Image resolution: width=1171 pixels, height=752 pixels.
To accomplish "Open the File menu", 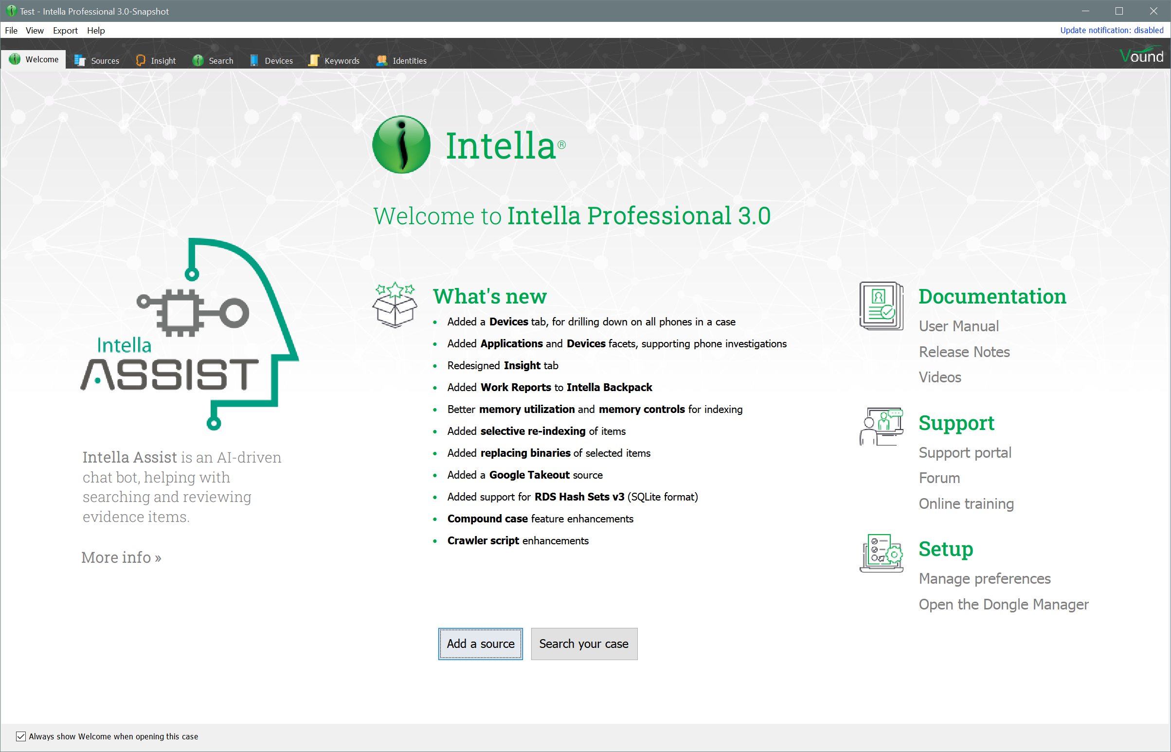I will point(11,30).
